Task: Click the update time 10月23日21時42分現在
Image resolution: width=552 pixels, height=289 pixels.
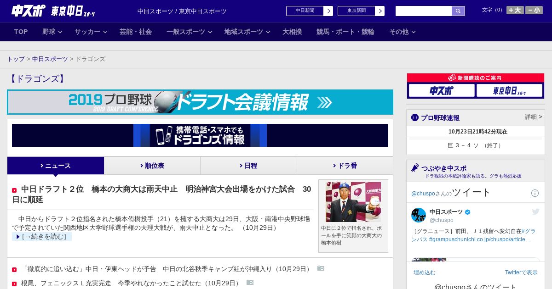Action: pyautogui.click(x=478, y=132)
